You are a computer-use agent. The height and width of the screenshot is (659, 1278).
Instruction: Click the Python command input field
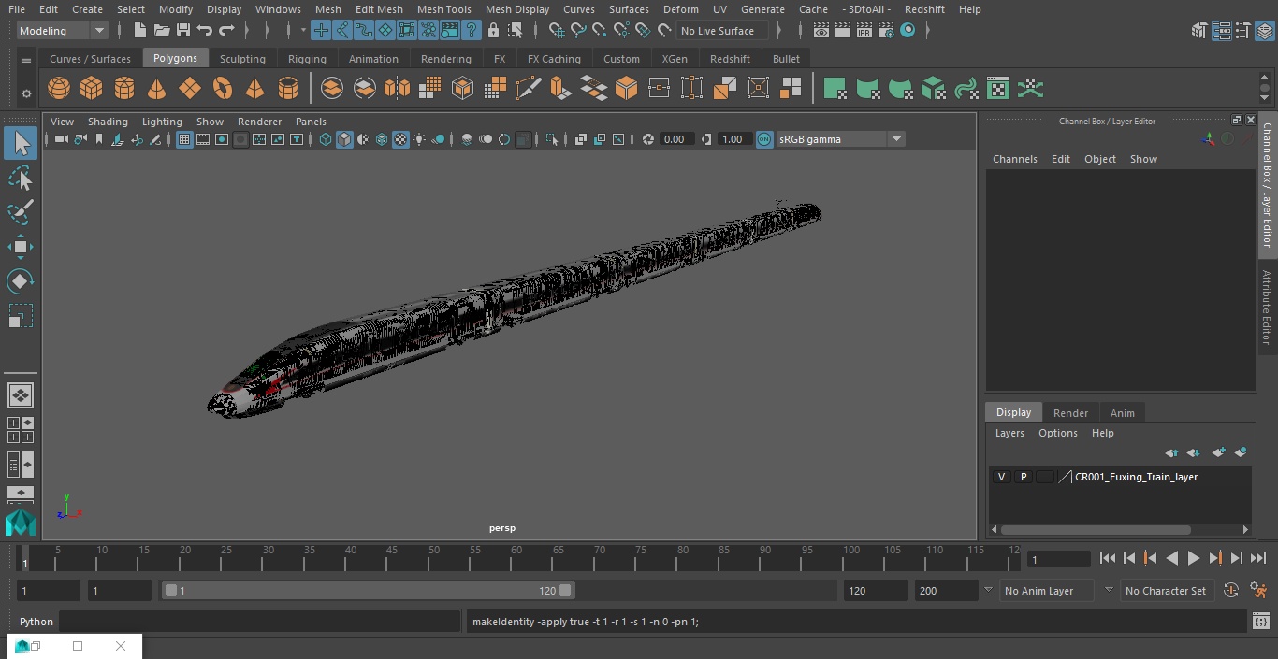[259, 622]
